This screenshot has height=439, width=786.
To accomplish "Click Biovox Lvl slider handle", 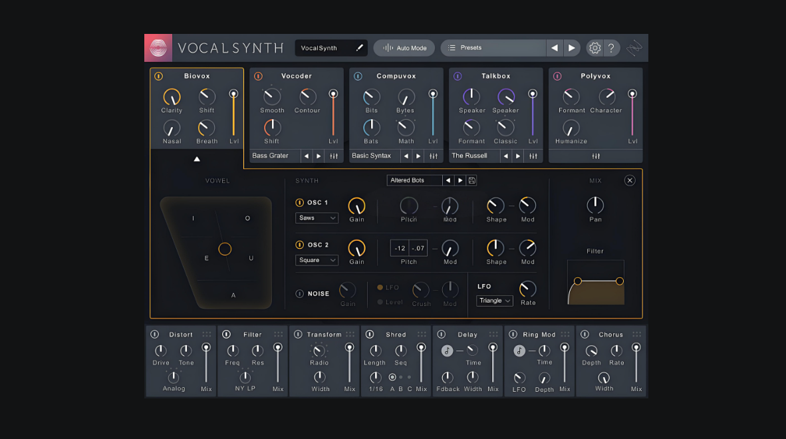I will click(233, 94).
